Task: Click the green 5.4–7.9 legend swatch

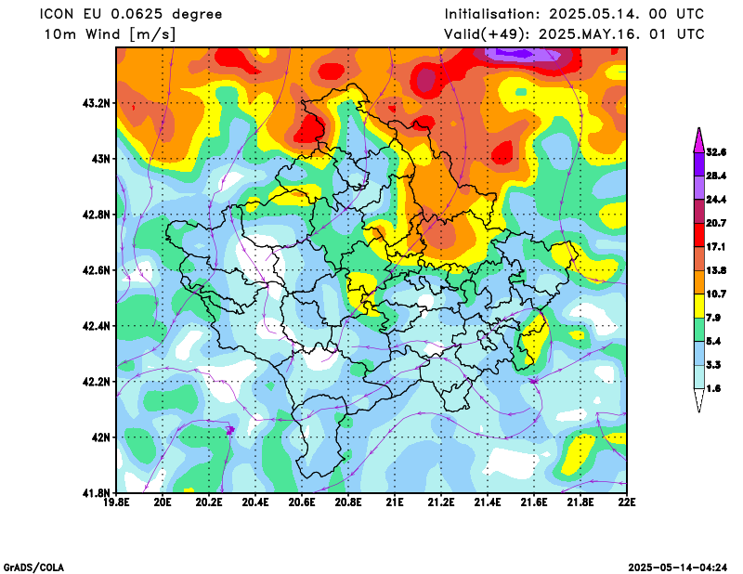Action: click(x=699, y=330)
